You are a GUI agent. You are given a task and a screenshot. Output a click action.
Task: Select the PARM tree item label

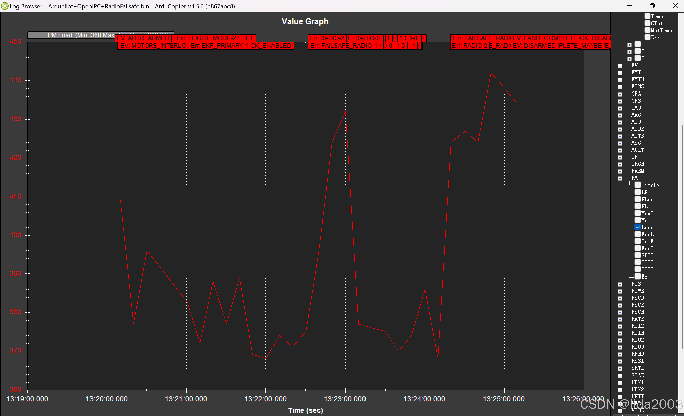pyautogui.click(x=638, y=171)
